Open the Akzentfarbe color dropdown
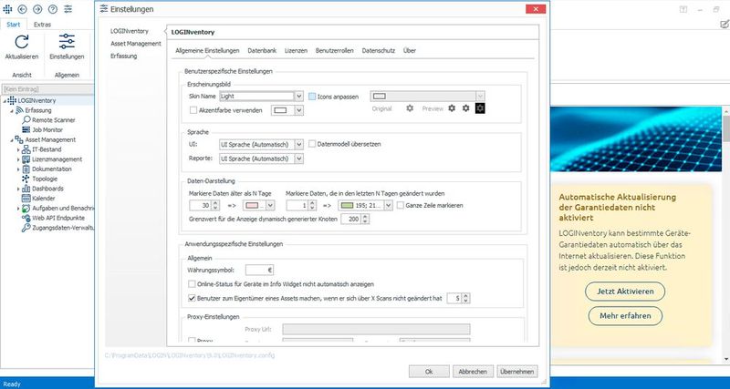730x389 pixels. click(299, 110)
